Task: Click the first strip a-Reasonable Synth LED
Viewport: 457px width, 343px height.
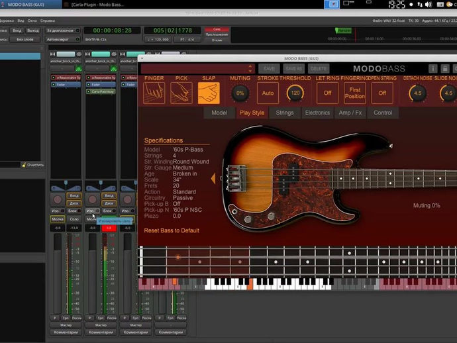Action: 54,78
